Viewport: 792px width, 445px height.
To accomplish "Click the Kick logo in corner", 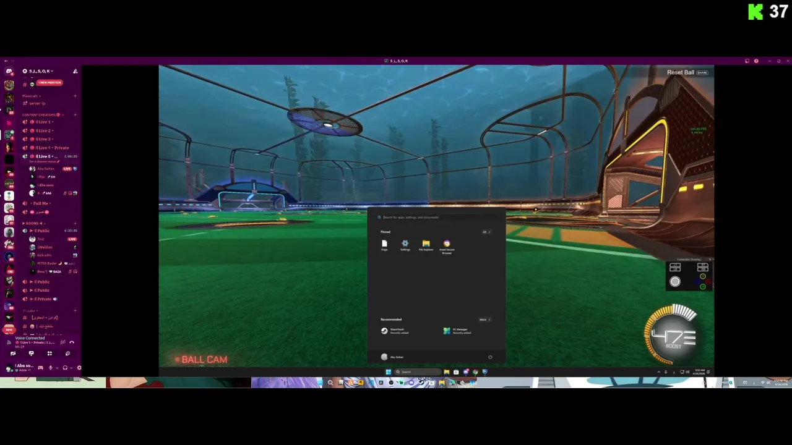I will point(755,12).
